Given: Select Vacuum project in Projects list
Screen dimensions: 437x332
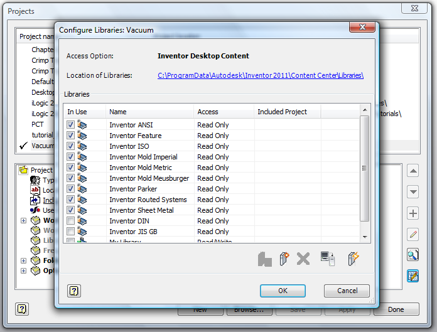Looking at the screenshot, I should coord(43,146).
